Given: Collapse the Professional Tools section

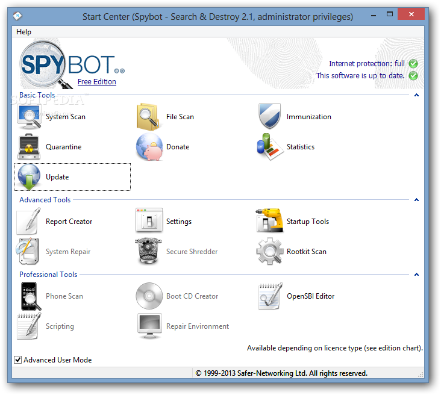Looking at the screenshot, I should coord(416,275).
